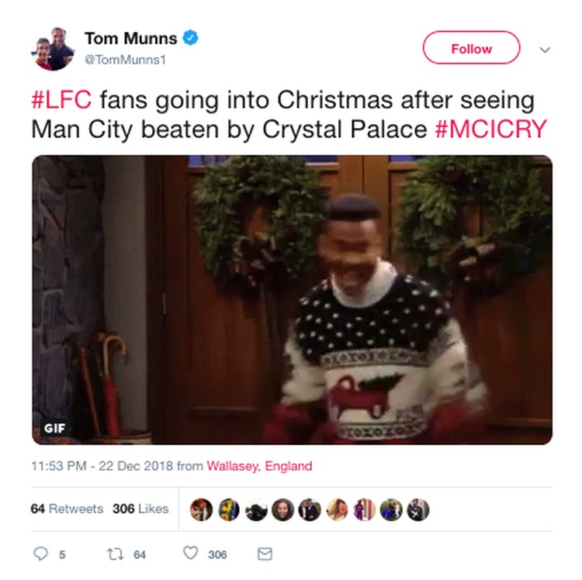Viewport: 582px width, 580px height.
Task: Open the #MCICRY hashtag
Action: tap(490, 129)
